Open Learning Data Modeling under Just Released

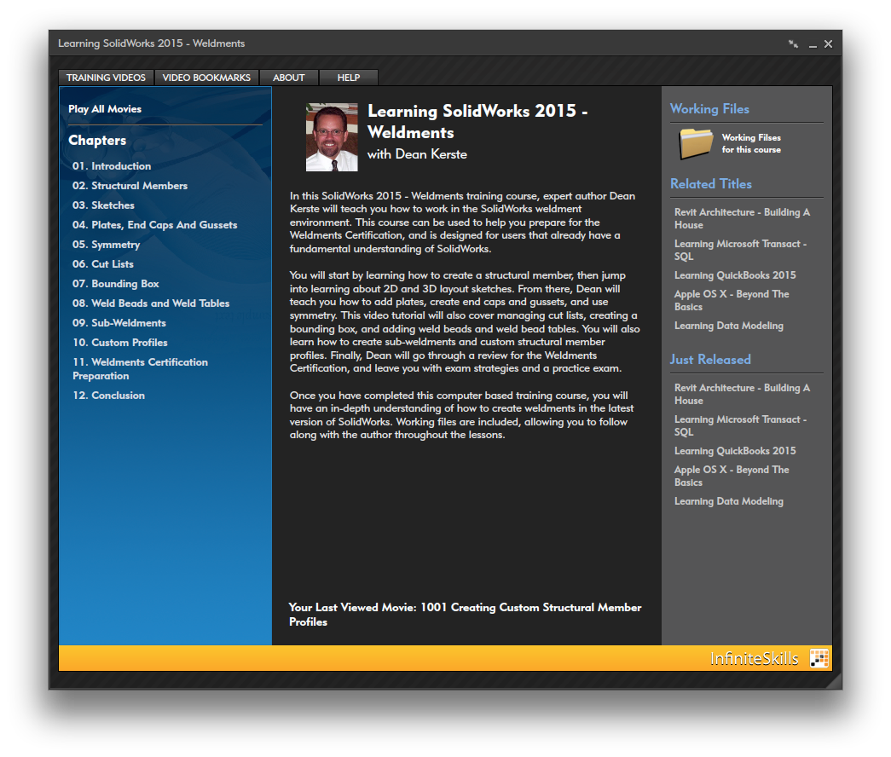coord(728,501)
